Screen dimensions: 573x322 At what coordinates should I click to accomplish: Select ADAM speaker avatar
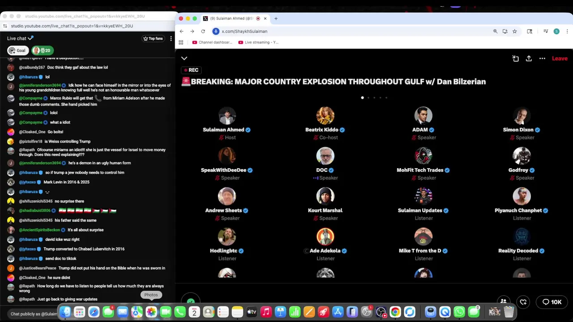point(423,116)
